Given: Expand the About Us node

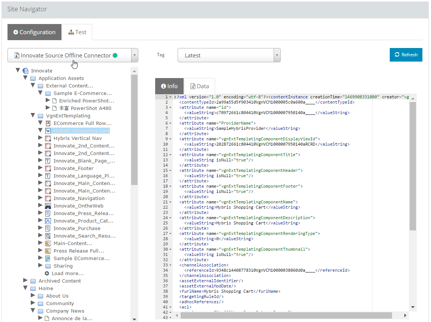Looking at the screenshot, I should pos(33,295).
